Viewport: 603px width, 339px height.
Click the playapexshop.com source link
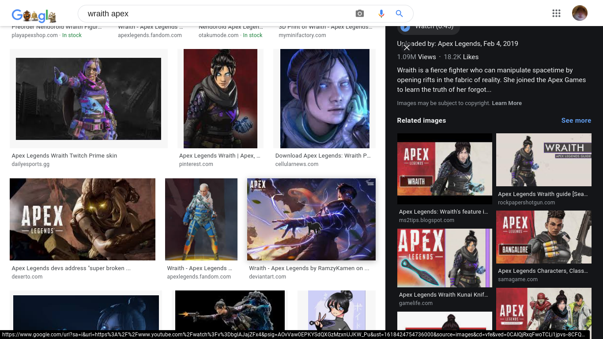tap(35, 35)
